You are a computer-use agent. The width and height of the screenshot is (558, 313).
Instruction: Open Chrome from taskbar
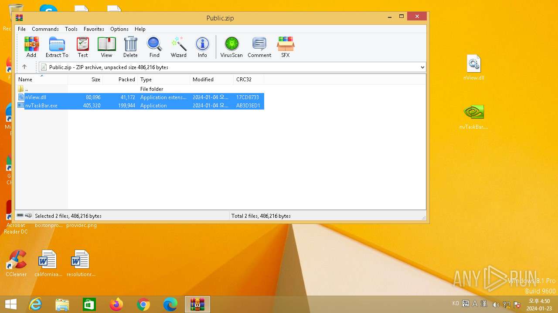pos(143,304)
